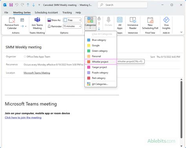Image resolution: width=186 pixels, height=148 pixels.
Task: Click scrollbar down arrow at bottom
Action: pyautogui.click(x=181, y=146)
